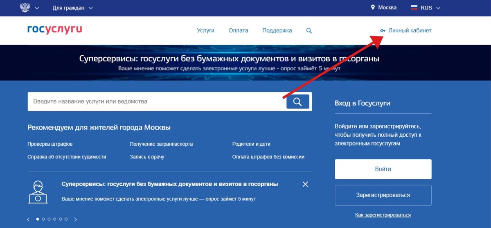Change the city by clicking 'Москва'
The image size is (491, 228).
click(387, 8)
